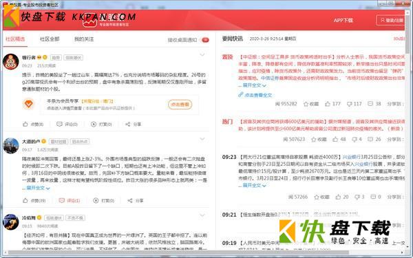The width and height of the screenshot is (413, 258).
Task: Open the 中信证券 blue link in pinned news
Action: [x=270, y=78]
